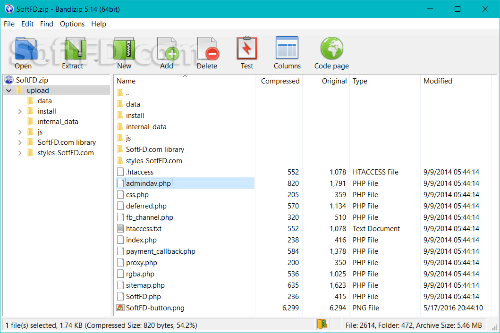Click the 'HTACCESS File' type cell
Viewport: 500px width, 333px height.
(376, 172)
